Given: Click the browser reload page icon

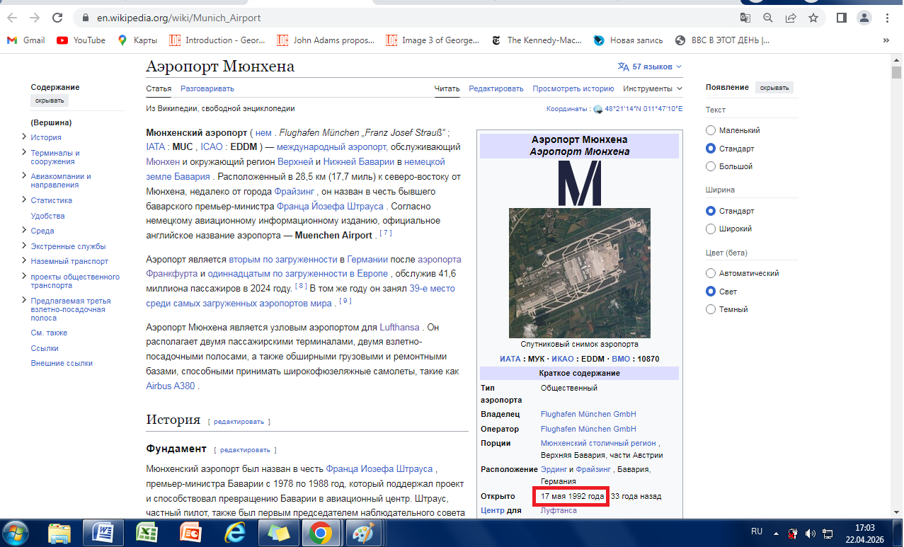Looking at the screenshot, I should click(x=57, y=18).
